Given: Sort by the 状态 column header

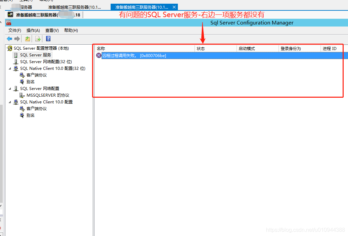Looking at the screenshot, I should [x=216, y=49].
